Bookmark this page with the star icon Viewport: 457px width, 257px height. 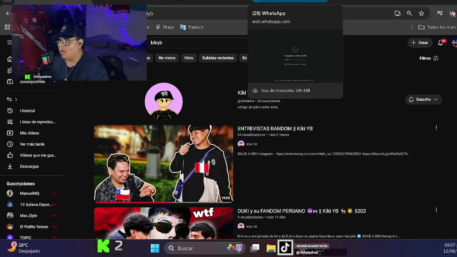pyautogui.click(x=421, y=13)
